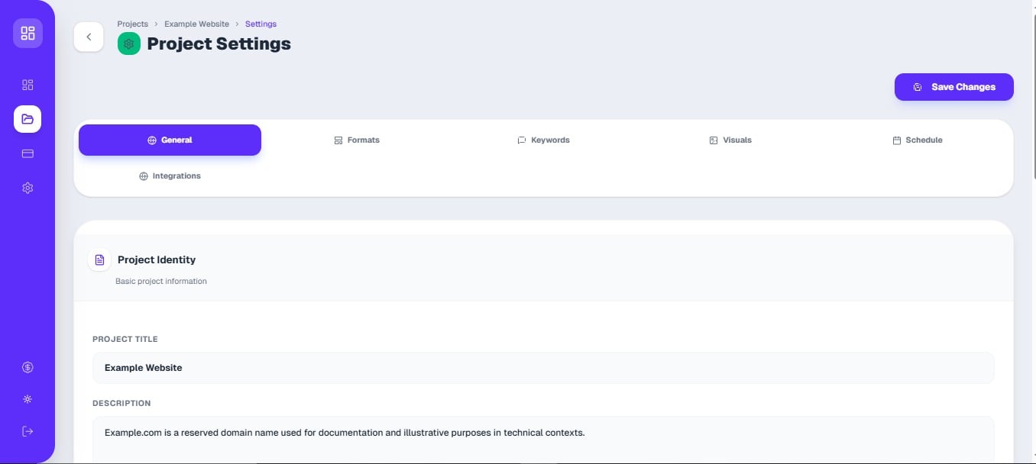Image resolution: width=1036 pixels, height=464 pixels.
Task: Toggle the theme with the sun icon
Action: [28, 399]
